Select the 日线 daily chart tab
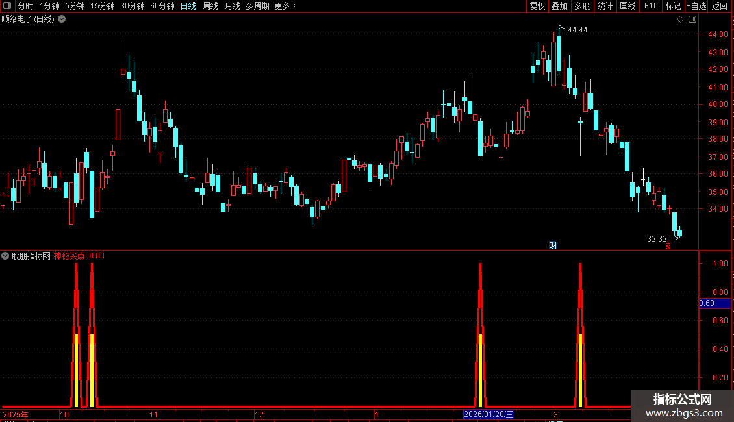Screen dimensions: 734x422 (188, 6)
